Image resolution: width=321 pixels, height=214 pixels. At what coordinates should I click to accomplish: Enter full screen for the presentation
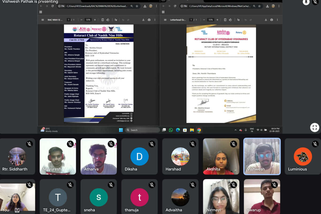315,128
